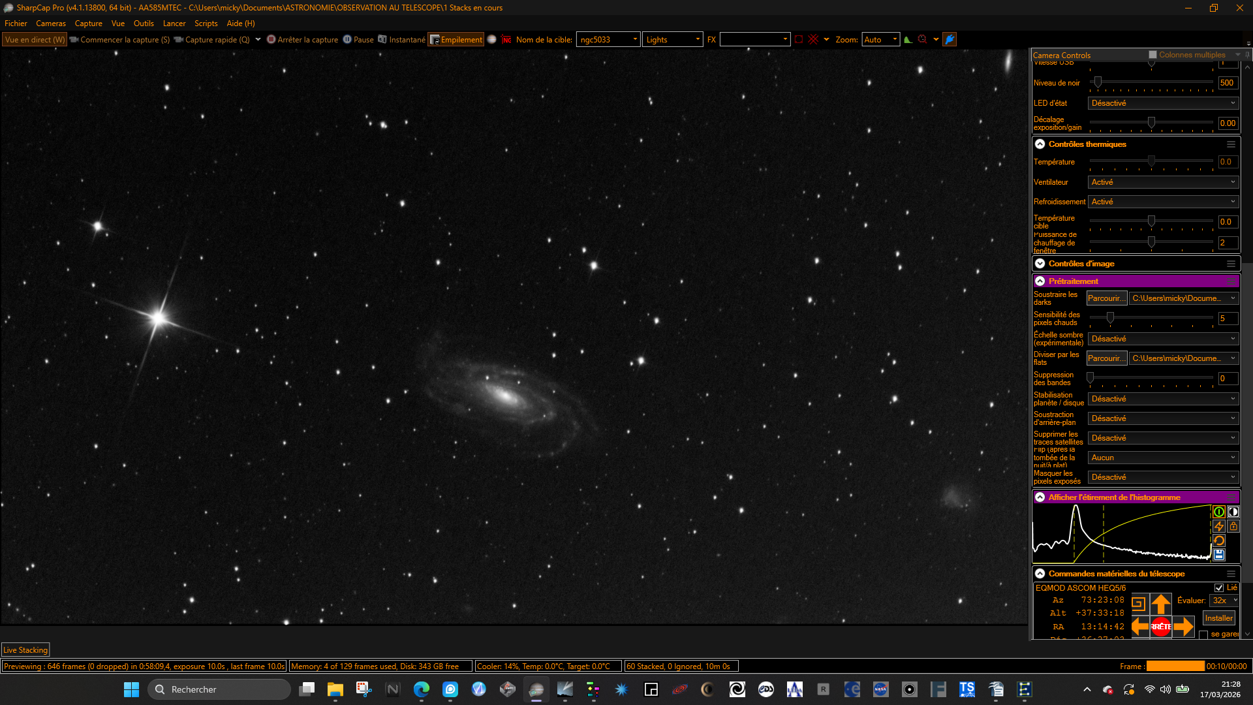Viewport: 1253px width, 705px height.
Task: Open the Nom de la cible dropdown ngc5033
Action: click(608, 39)
